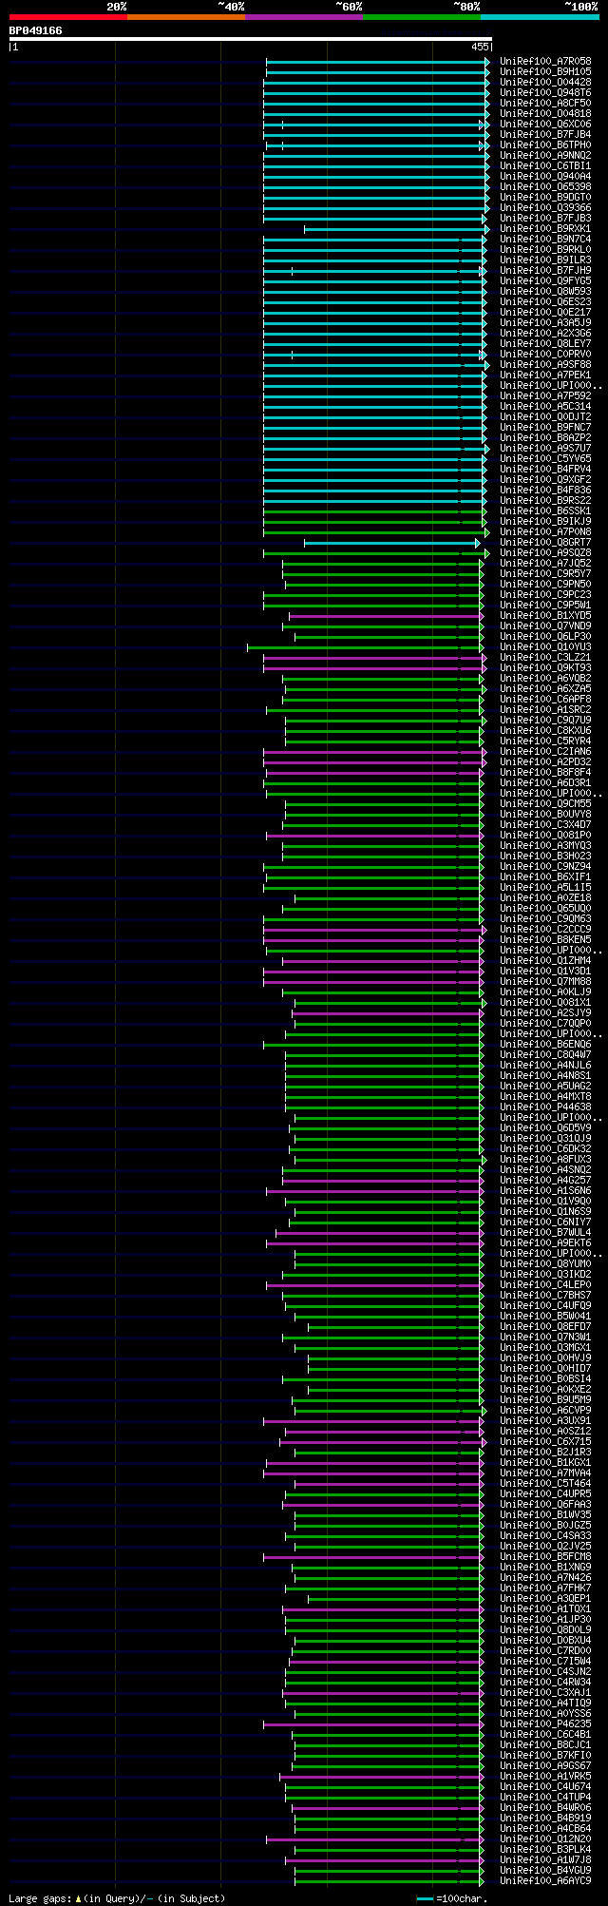Select the UniRef100_B9RXK1 label

[x=545, y=229]
